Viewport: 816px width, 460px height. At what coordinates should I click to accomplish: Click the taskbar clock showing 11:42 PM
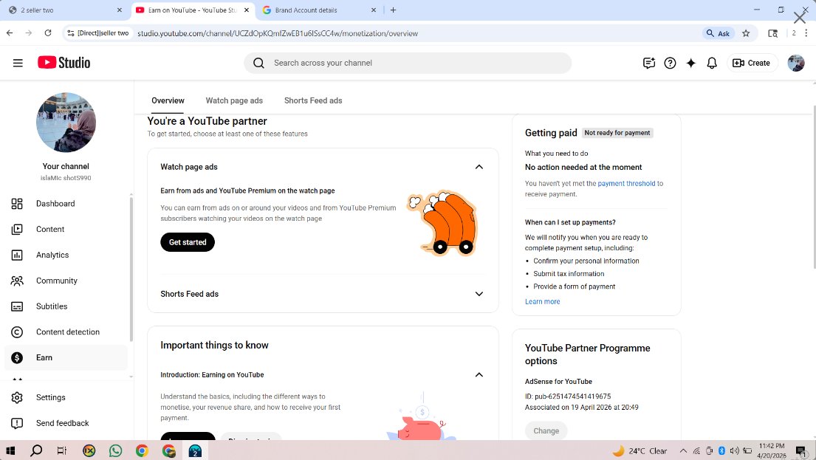point(772,450)
